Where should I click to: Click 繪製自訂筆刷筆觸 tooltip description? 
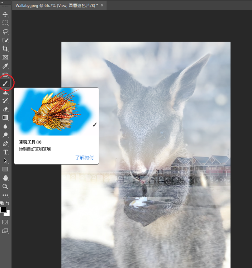(x=35, y=149)
